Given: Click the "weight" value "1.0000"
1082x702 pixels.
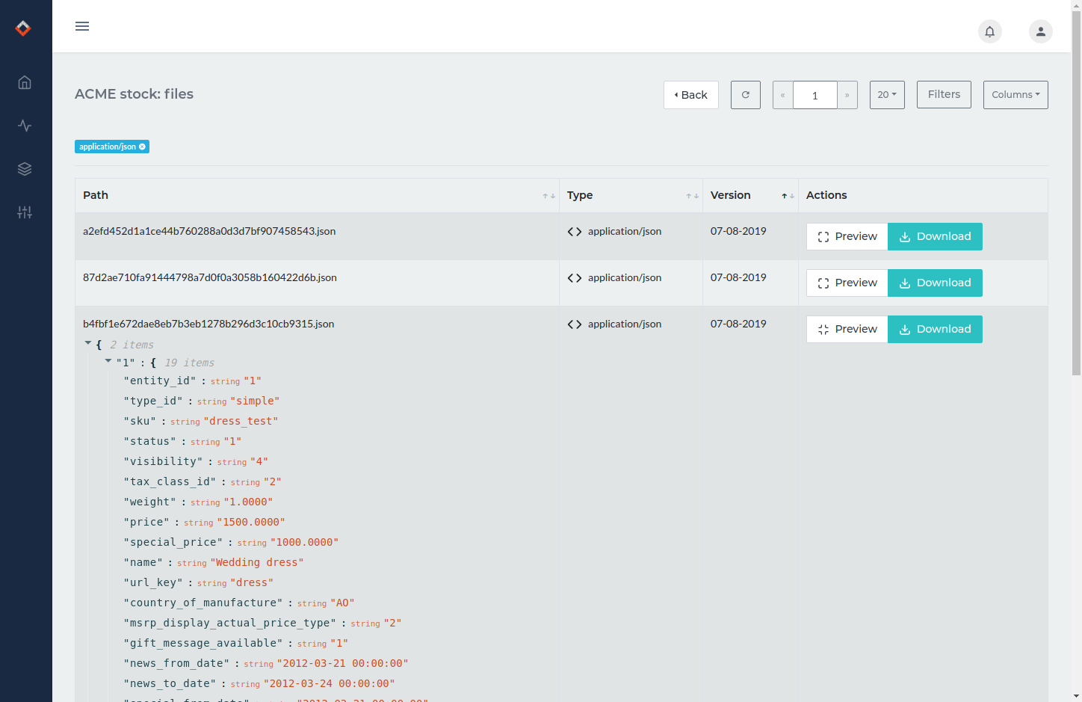Looking at the screenshot, I should tap(248, 502).
